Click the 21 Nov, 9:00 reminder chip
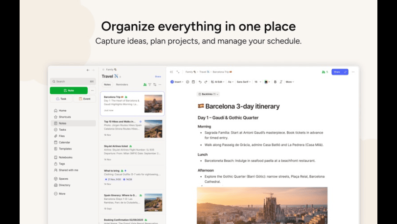 113,179
